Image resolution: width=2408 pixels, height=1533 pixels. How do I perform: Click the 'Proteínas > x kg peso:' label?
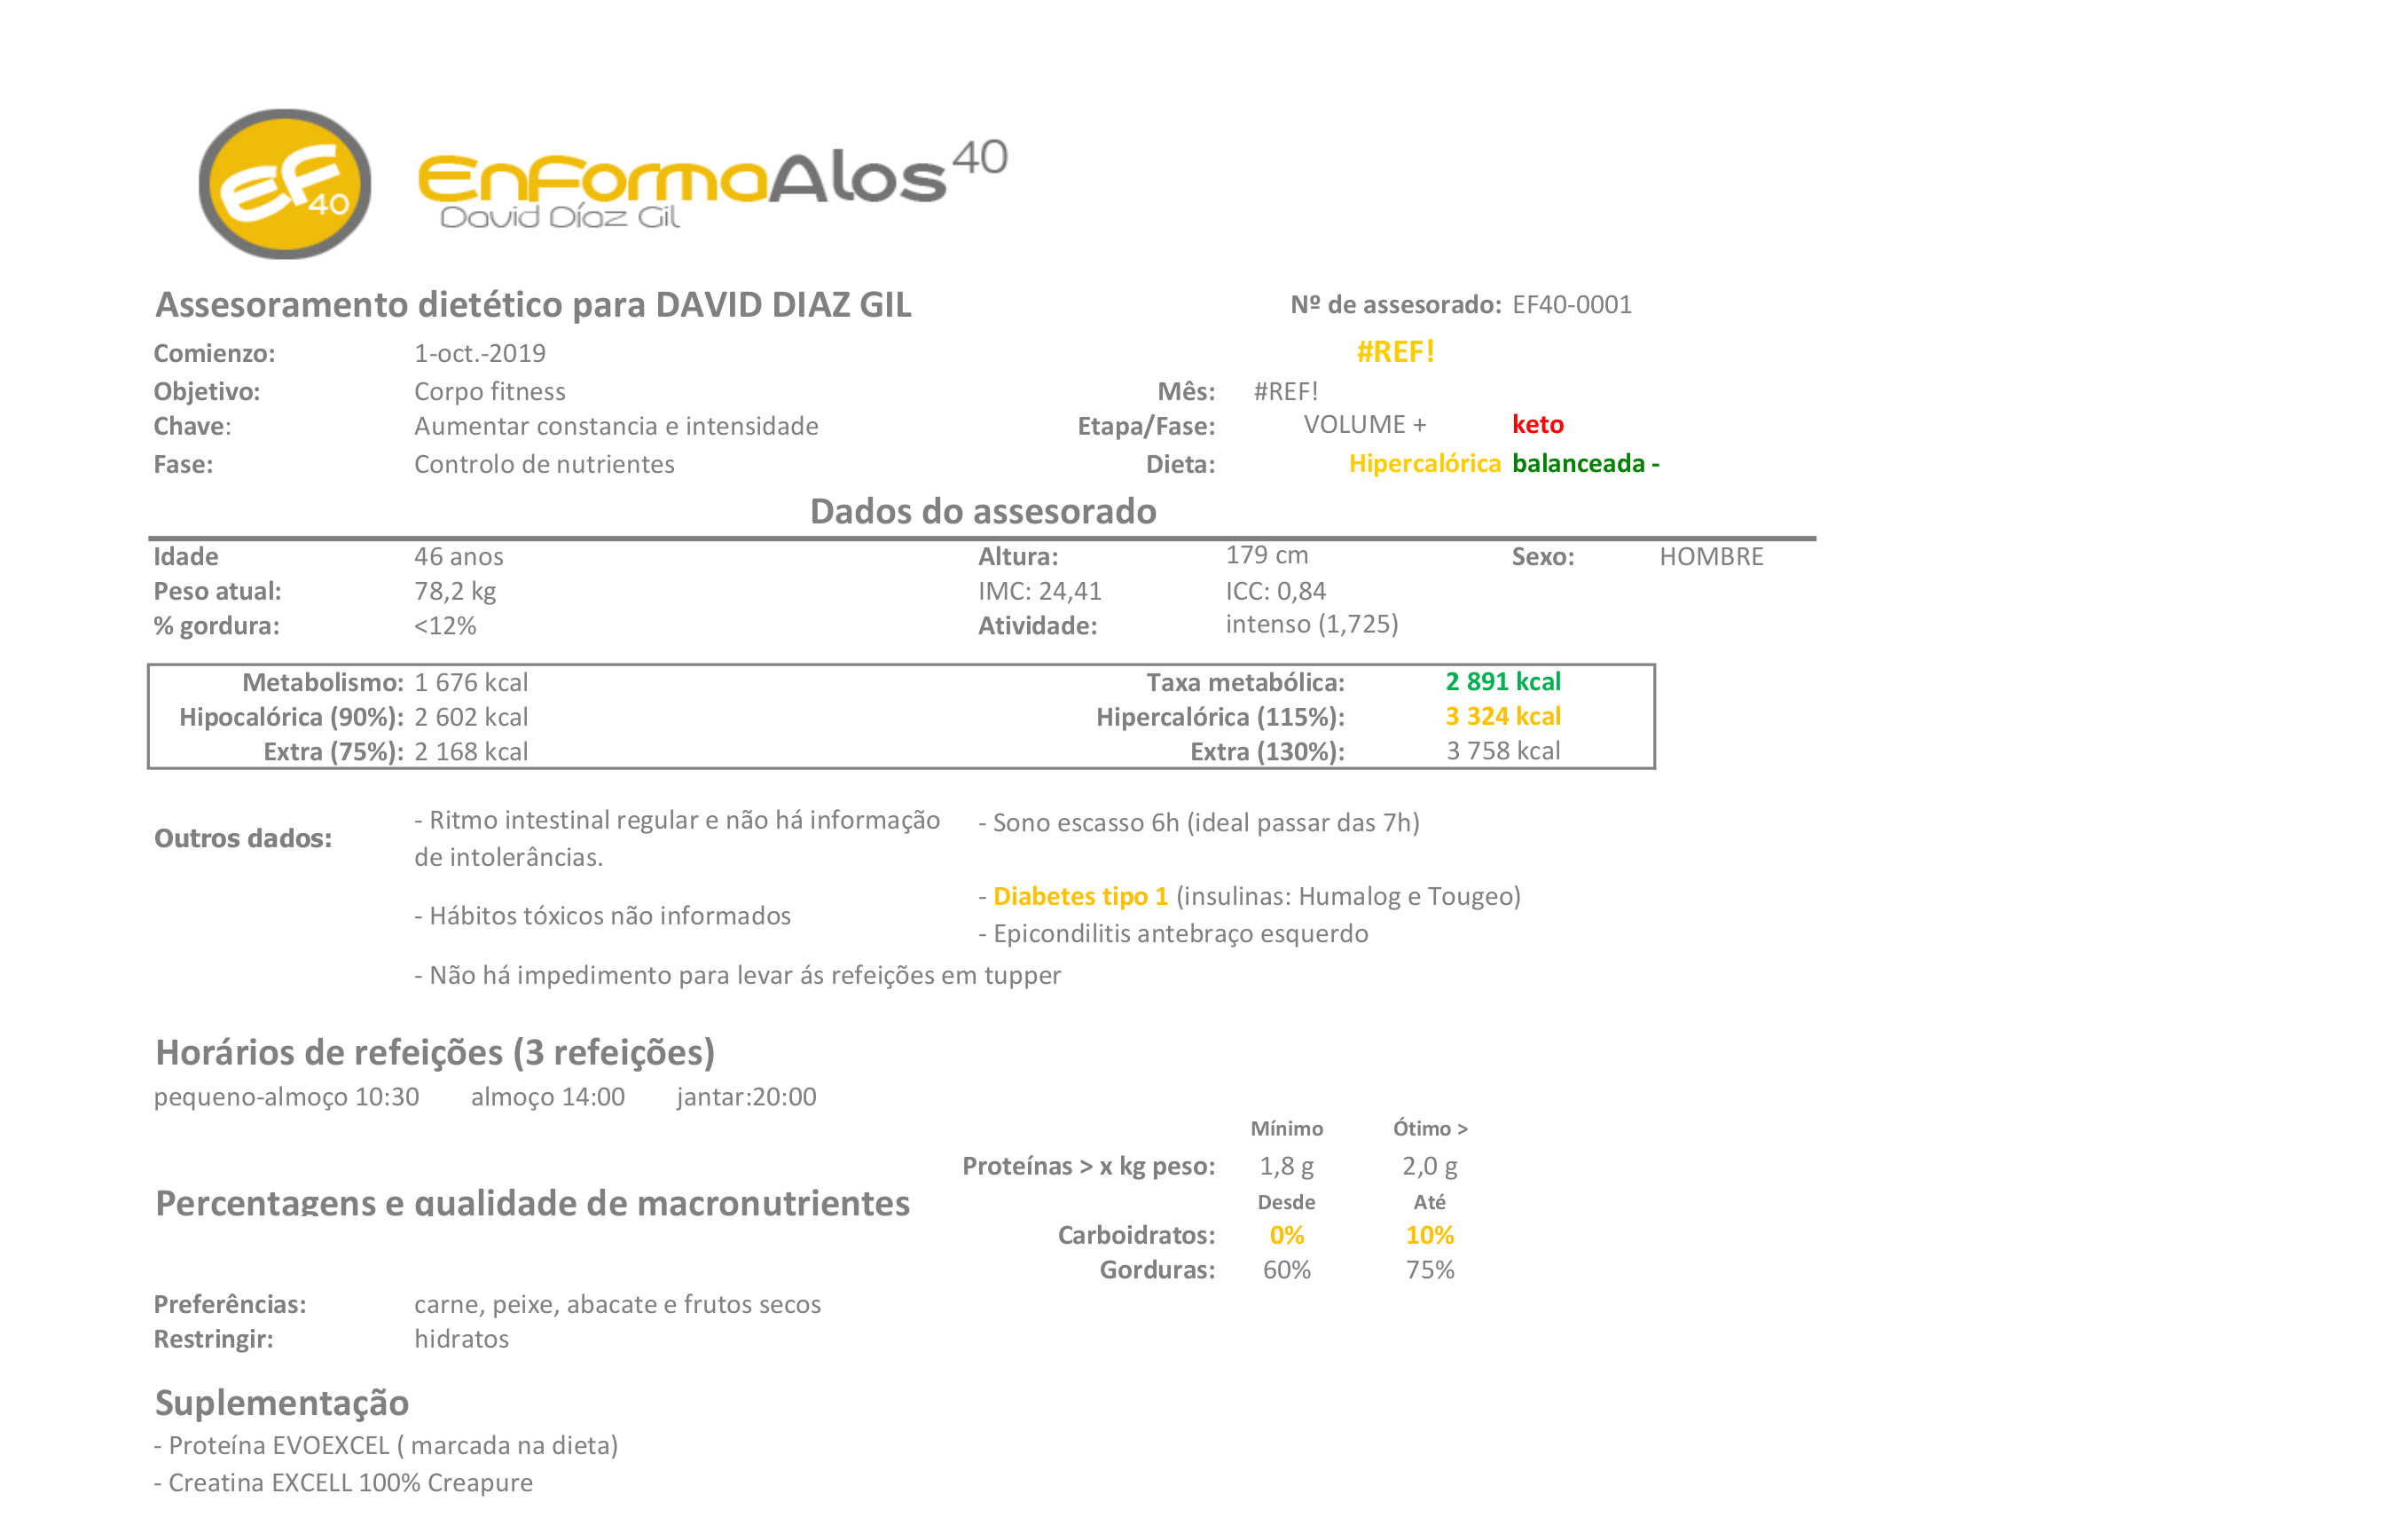(x=1088, y=1166)
